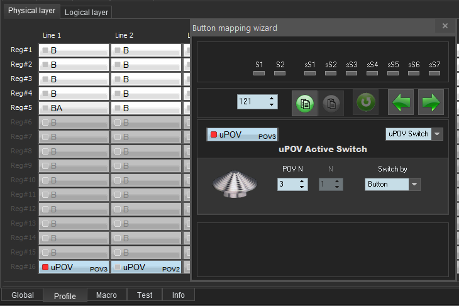Click red indicator on Reg#16 uPOV POV3
Viewport: 459px width, 306px height.
45,267
